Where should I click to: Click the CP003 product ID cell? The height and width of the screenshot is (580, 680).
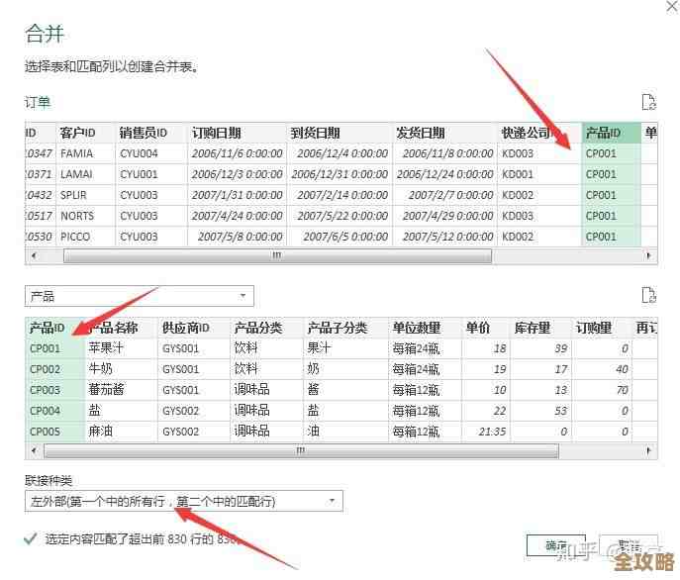point(54,390)
